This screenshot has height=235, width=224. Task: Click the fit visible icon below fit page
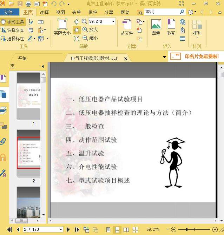(x=77, y=39)
